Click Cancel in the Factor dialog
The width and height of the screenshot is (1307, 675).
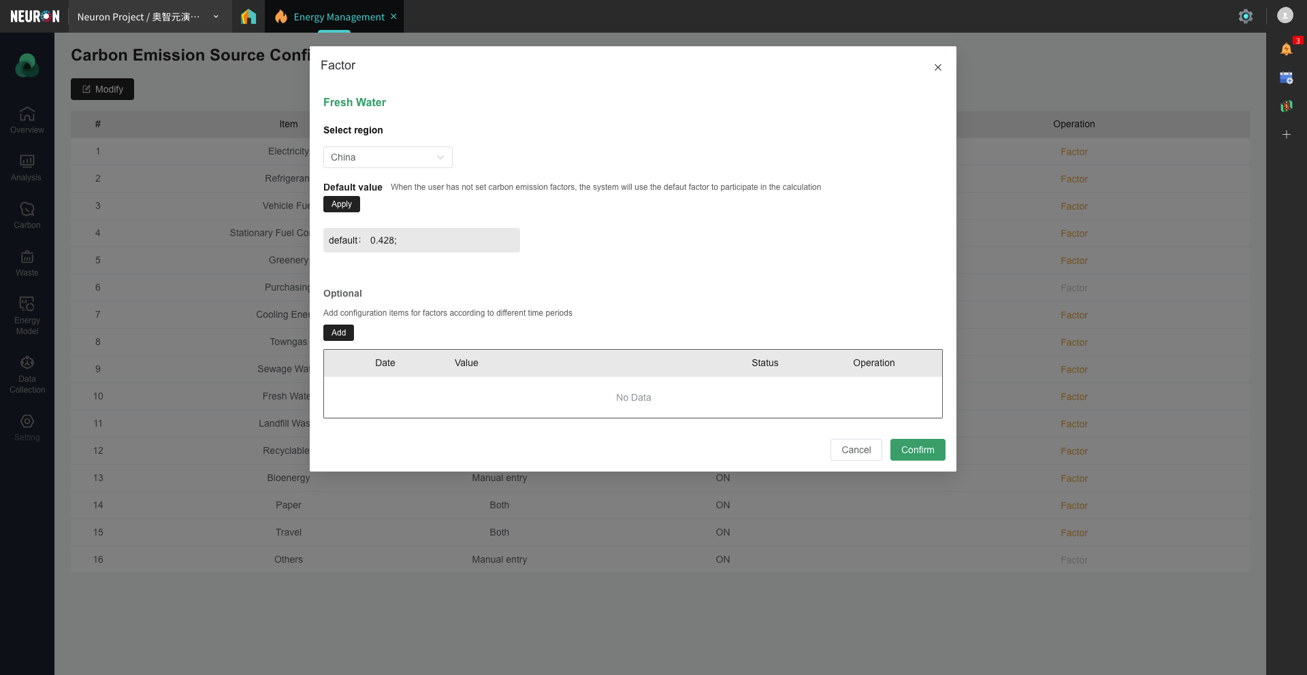click(856, 450)
